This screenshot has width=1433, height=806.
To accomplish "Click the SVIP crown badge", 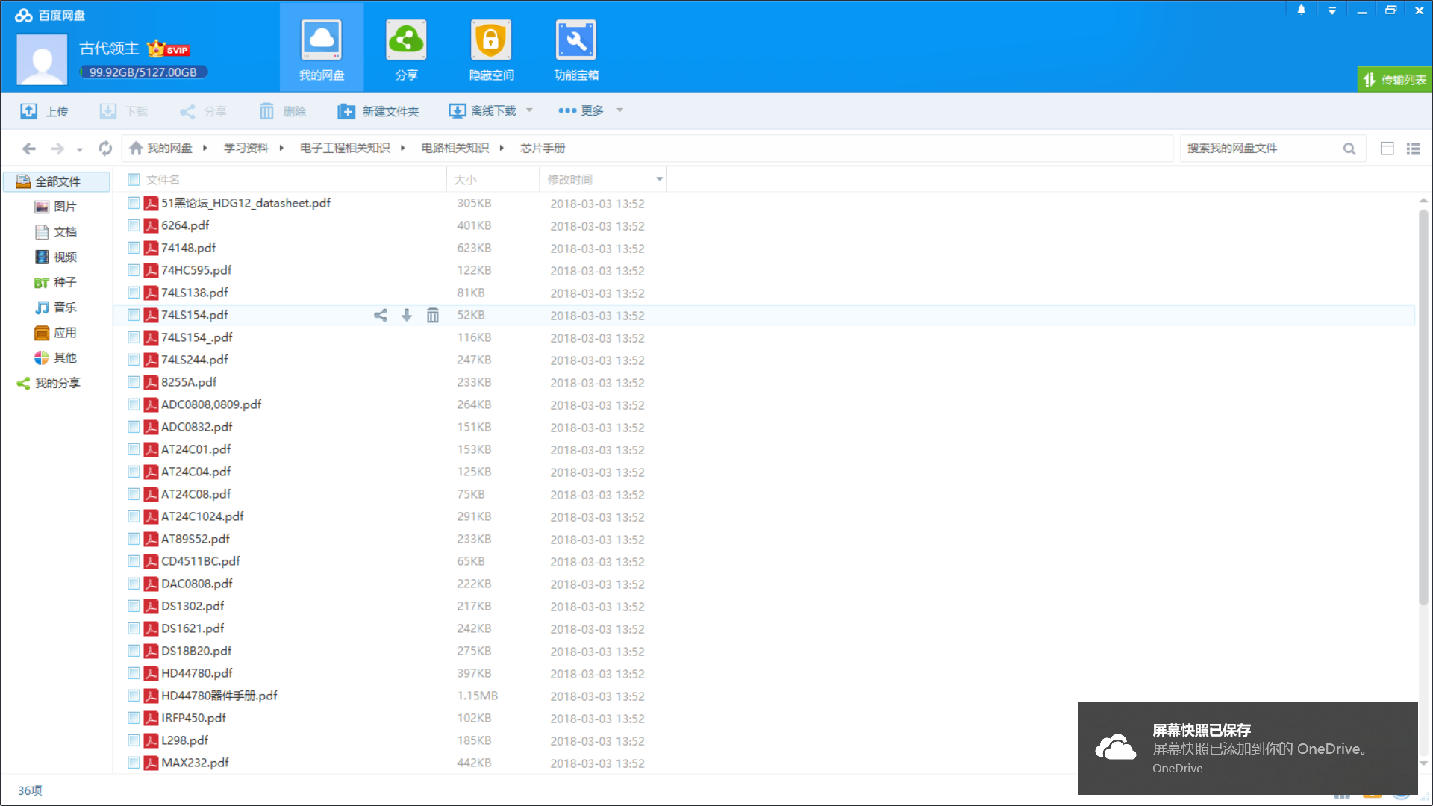I will click(169, 49).
